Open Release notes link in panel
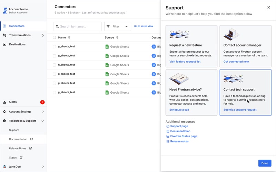This screenshot has height=172, width=276. point(179,141)
